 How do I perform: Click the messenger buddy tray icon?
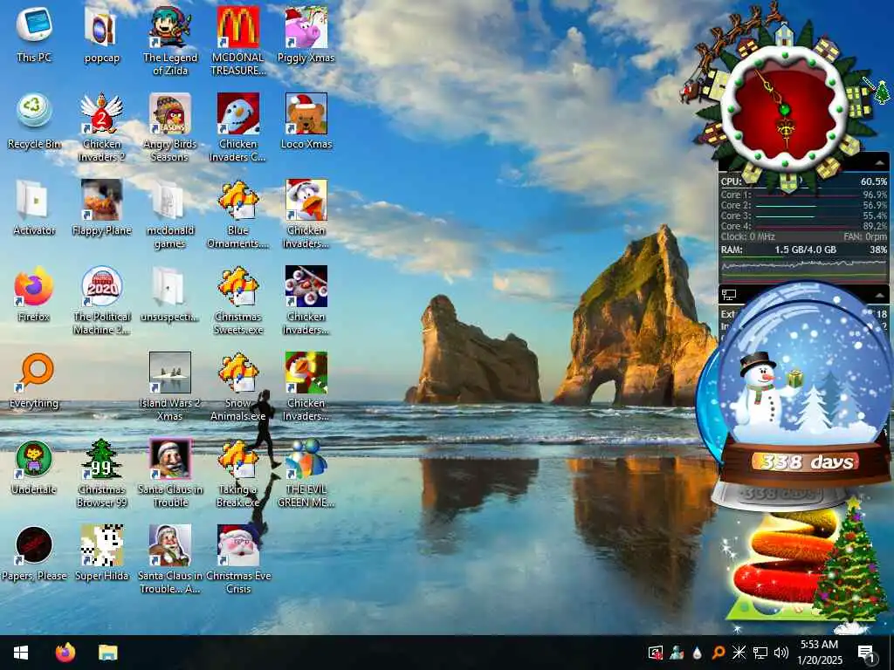point(677,653)
